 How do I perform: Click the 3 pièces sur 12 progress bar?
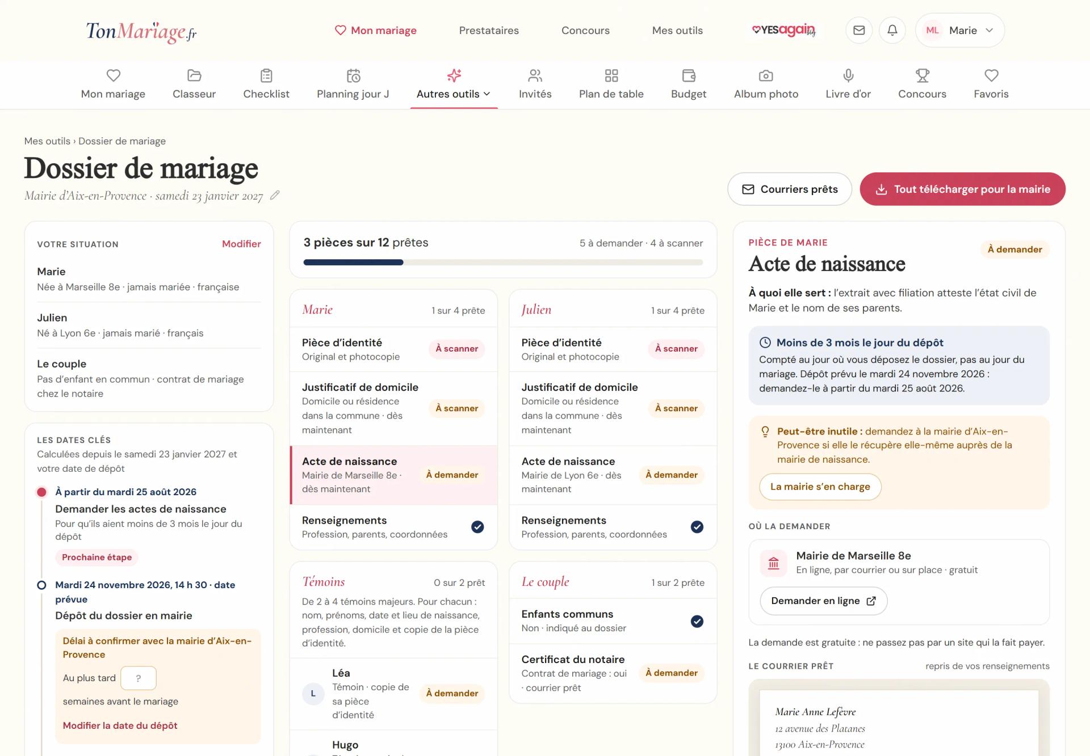[503, 262]
